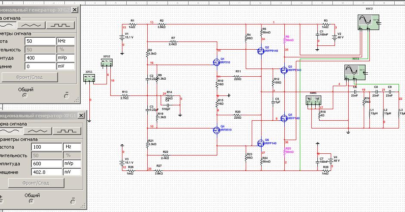Select battery V2 48 V

point(335,37)
